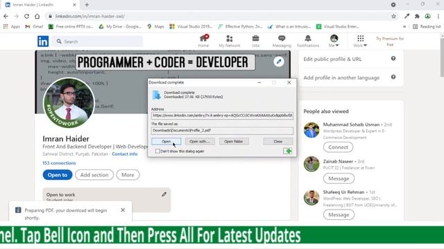Open Apps bookmarks shortcut
Image resolution: width=444 pixels, height=249 pixels.
(x=12, y=26)
